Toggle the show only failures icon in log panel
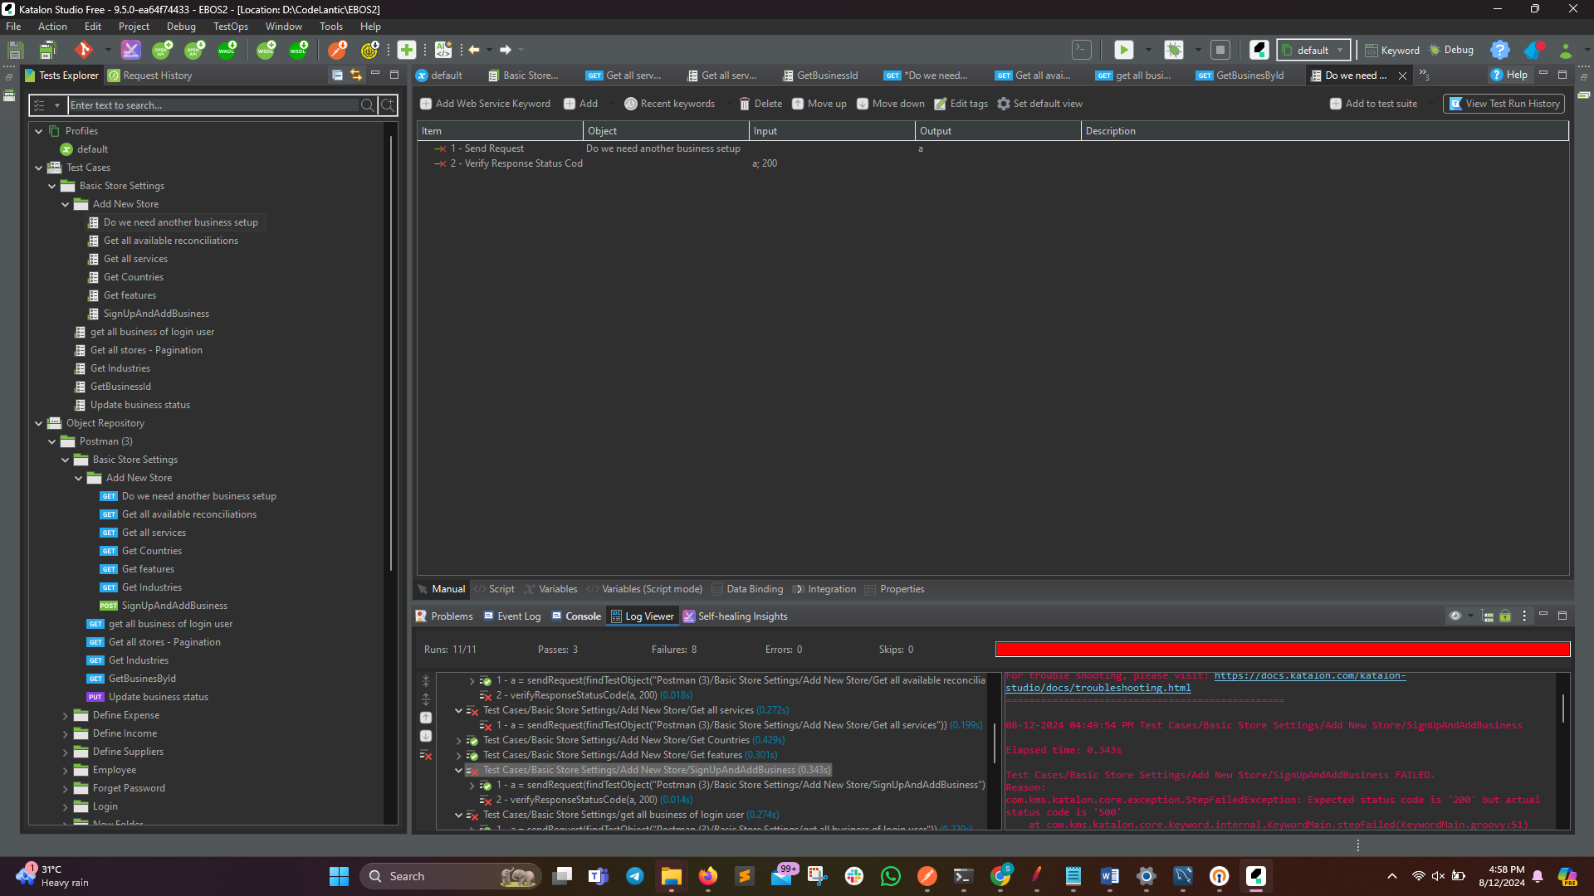The width and height of the screenshot is (1594, 896). [426, 755]
